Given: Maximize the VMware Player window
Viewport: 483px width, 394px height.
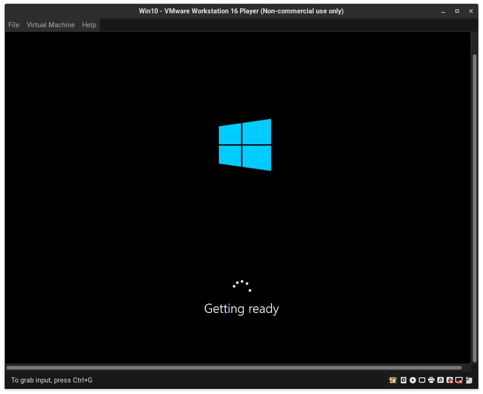Looking at the screenshot, I should pos(457,11).
